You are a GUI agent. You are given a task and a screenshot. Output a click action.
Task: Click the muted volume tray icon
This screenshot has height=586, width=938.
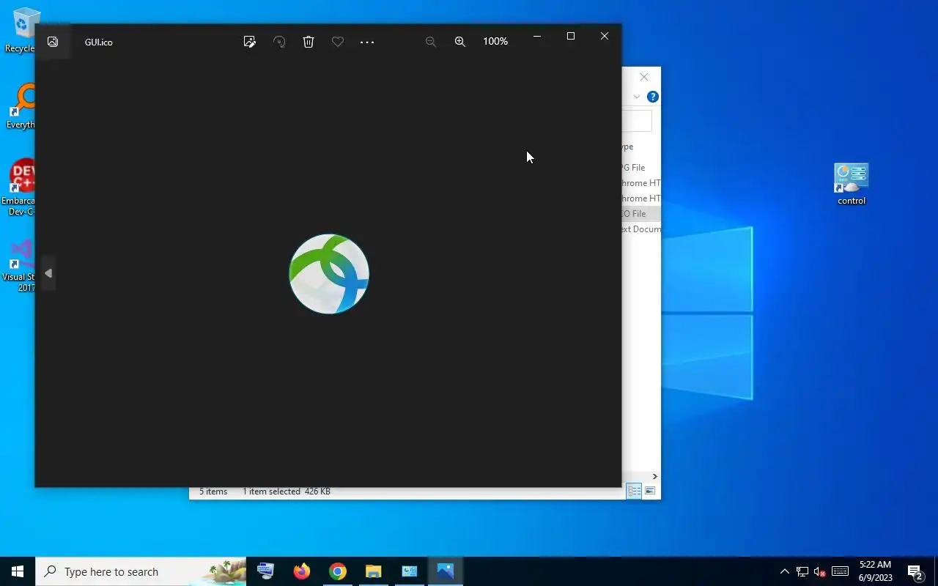(x=820, y=571)
